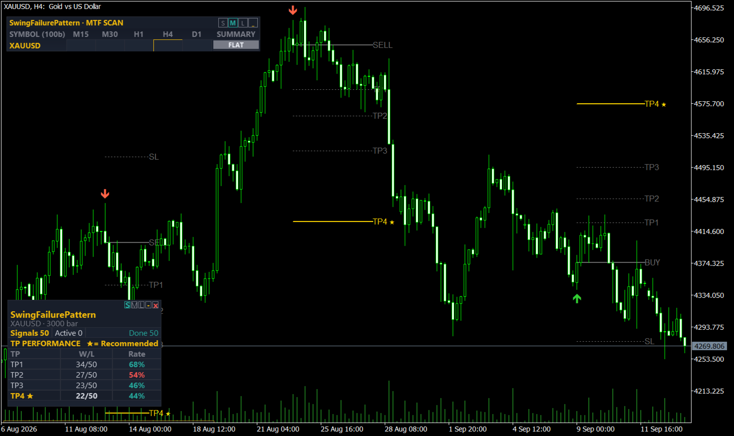
Task: Collapse the SwingFailurePattern stats panel
Action: coord(148,305)
